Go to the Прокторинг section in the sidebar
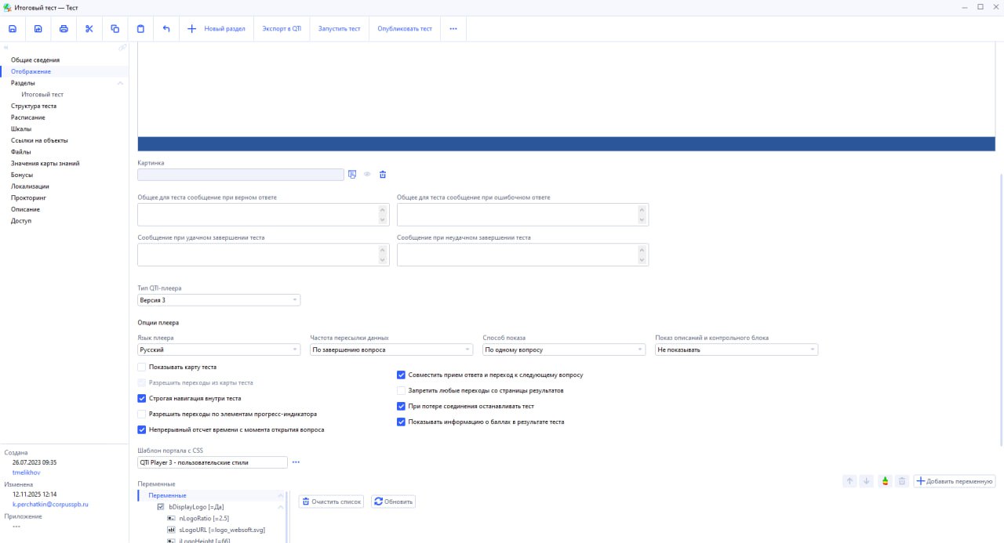The image size is (1004, 543). (30, 198)
